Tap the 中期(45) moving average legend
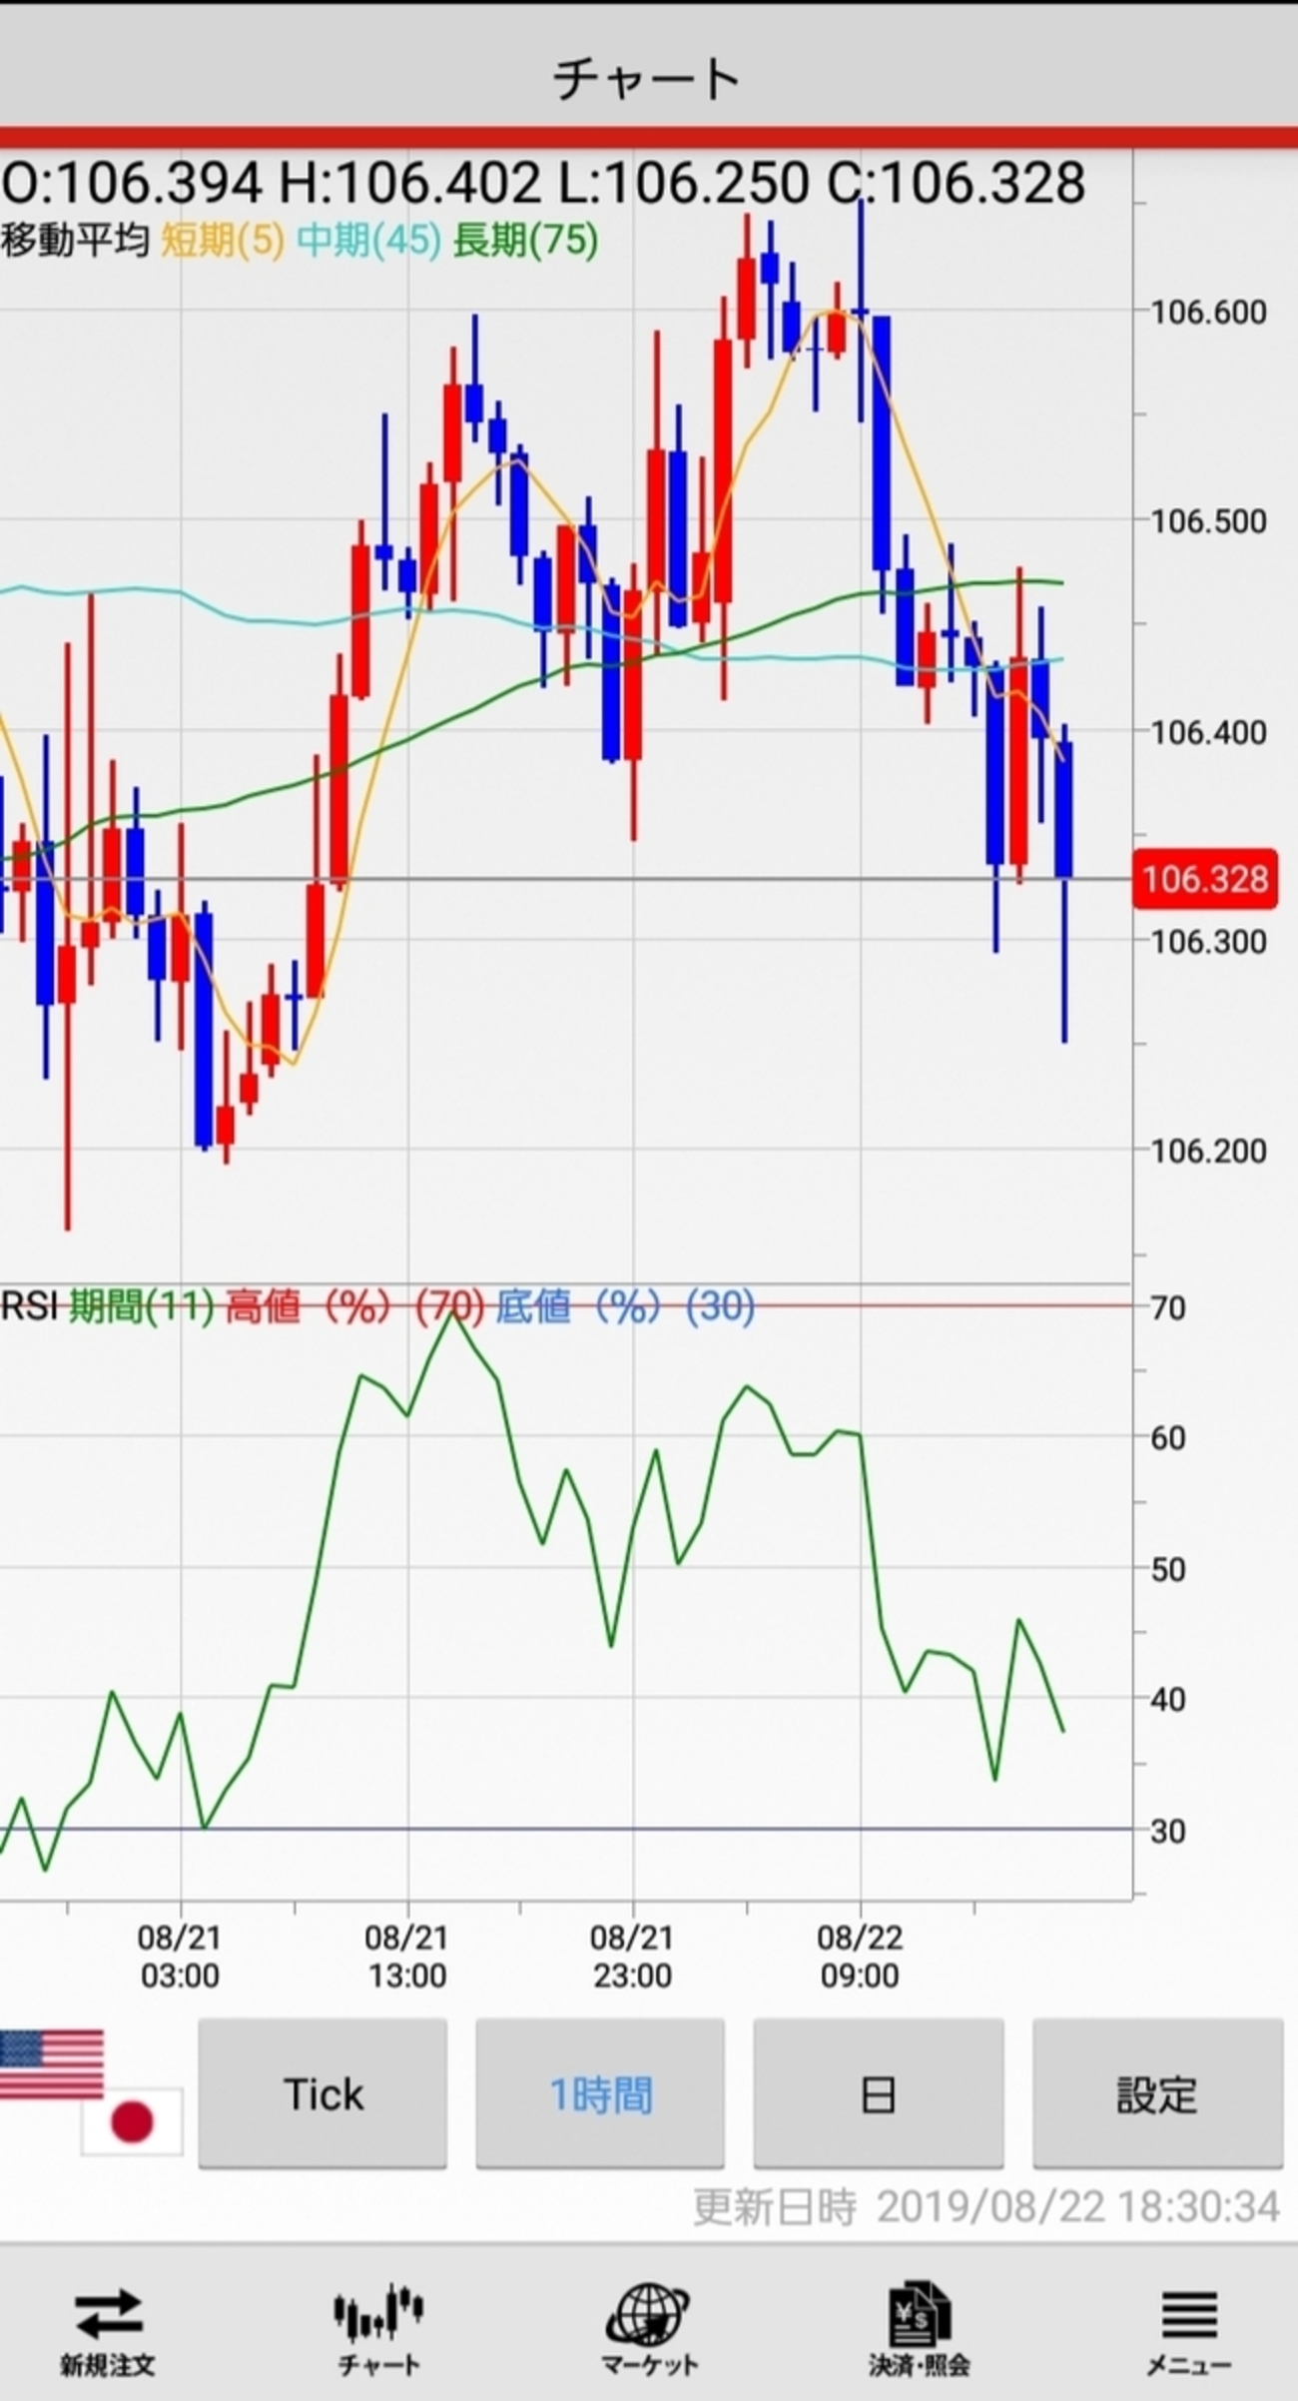 369,240
